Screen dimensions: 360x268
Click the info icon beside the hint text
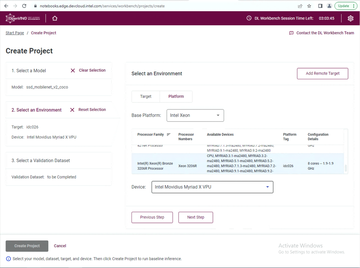(x=8, y=259)
